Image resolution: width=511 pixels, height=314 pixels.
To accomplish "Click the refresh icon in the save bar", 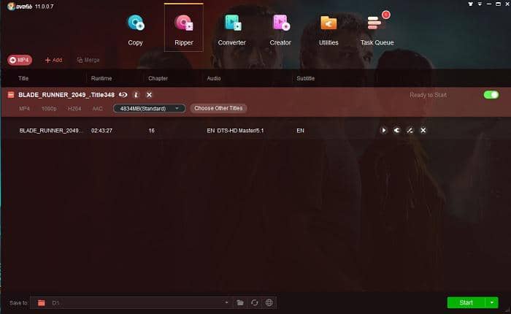I will coord(255,302).
